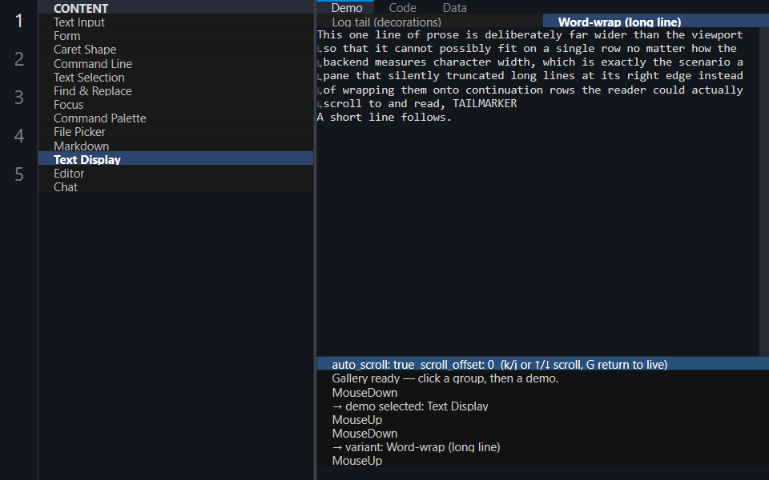The image size is (769, 480).
Task: Click the auto_scroll status line
Action: 543,364
